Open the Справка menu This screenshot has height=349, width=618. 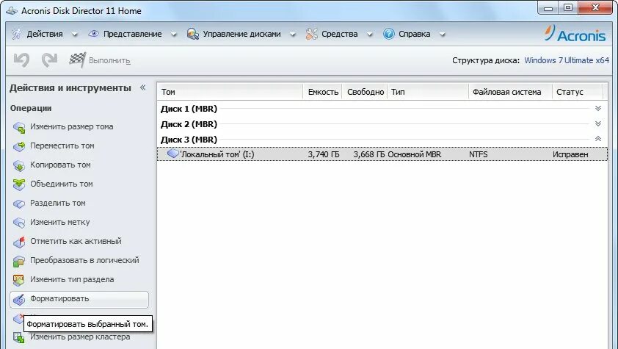tap(414, 34)
